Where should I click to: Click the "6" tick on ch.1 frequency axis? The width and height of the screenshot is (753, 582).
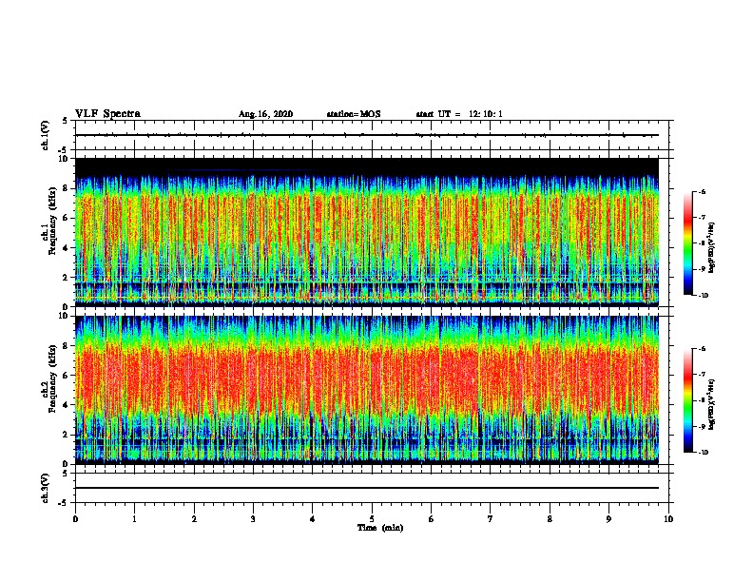66,218
